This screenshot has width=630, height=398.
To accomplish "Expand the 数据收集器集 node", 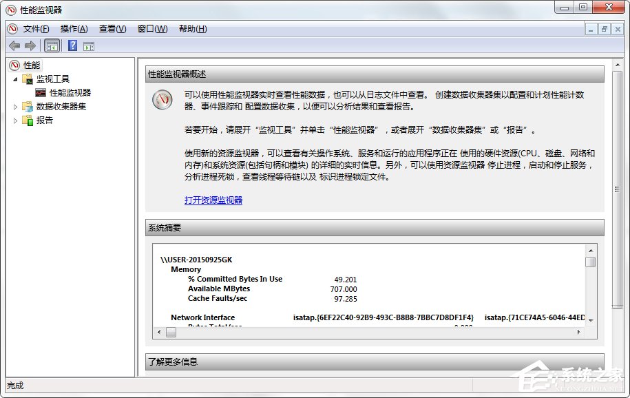I will click(x=15, y=107).
